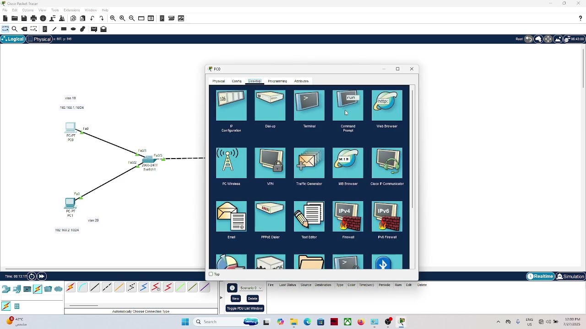Viewport: 586px width, 329px height.
Task: Add a complex PDU open envelope
Action: [103, 29]
